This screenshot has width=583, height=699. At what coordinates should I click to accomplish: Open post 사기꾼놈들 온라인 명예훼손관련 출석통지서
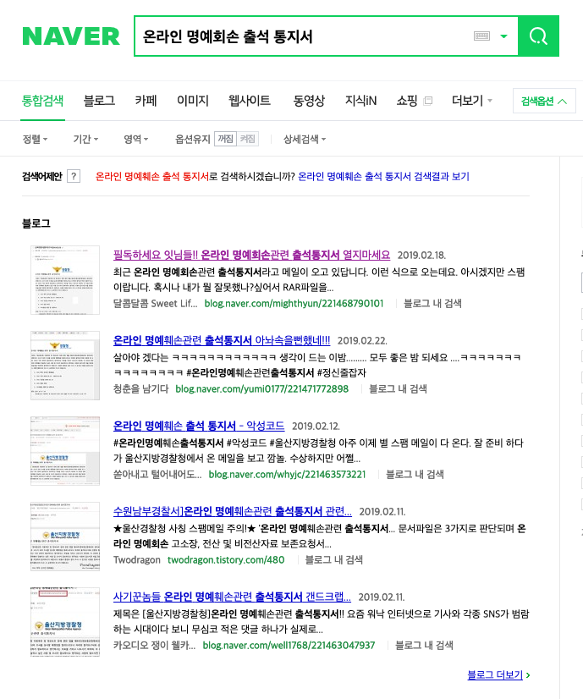(232, 597)
